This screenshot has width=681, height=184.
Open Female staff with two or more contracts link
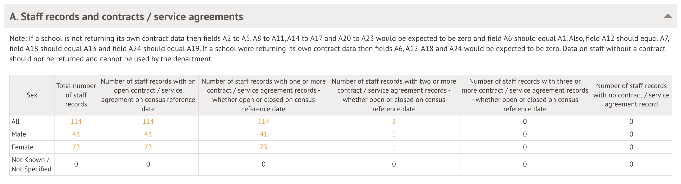tap(394, 147)
